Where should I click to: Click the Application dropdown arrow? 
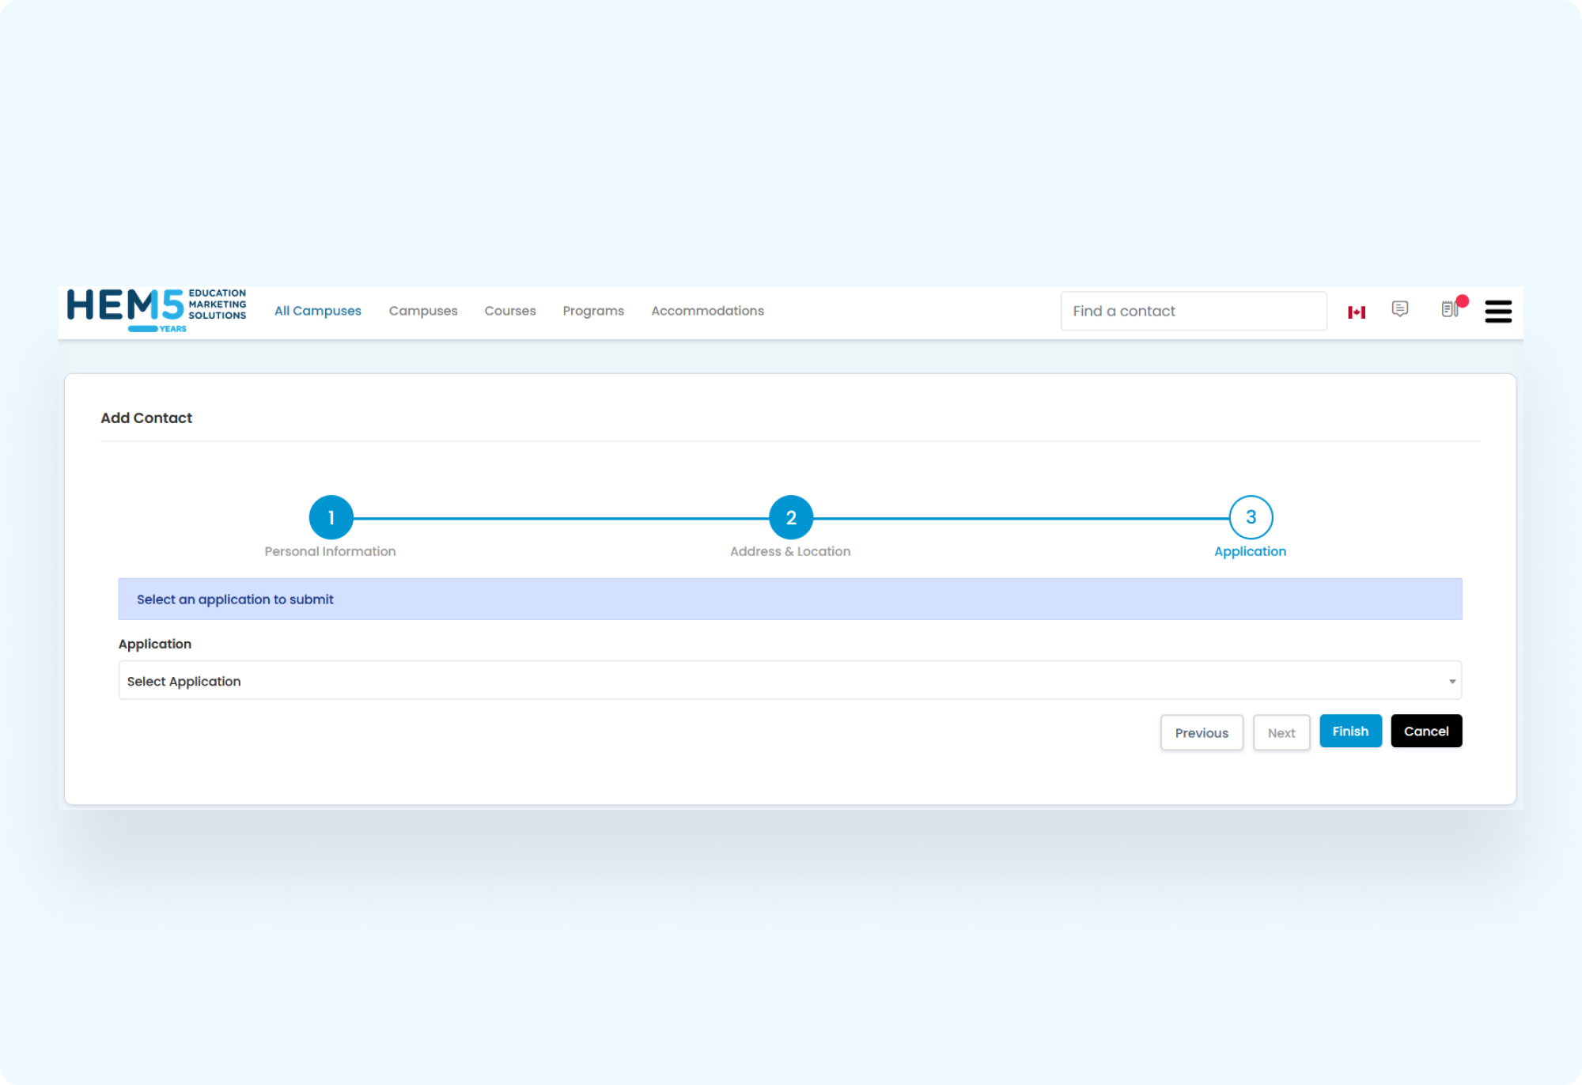tap(1452, 682)
